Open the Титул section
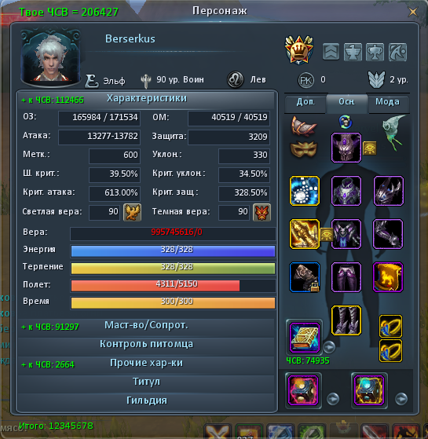Viewport: 428px width, 439px height. 146,382
